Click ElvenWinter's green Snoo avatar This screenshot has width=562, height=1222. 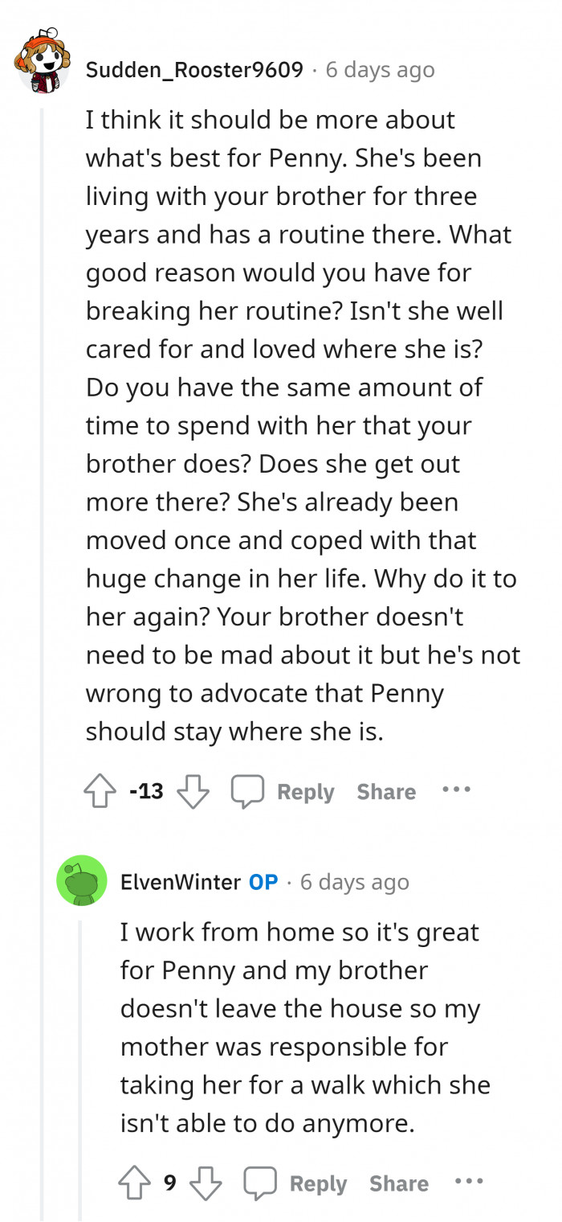point(83,881)
